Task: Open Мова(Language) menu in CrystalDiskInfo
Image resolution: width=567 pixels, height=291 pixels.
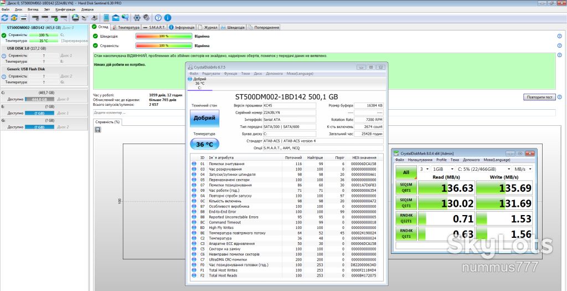Action: [x=300, y=74]
